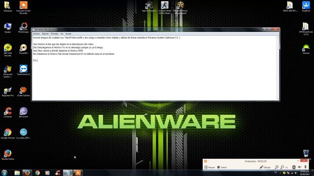This screenshot has width=314, height=176.
Task: Activate the Dibujar drawing tool
Action: point(265,167)
